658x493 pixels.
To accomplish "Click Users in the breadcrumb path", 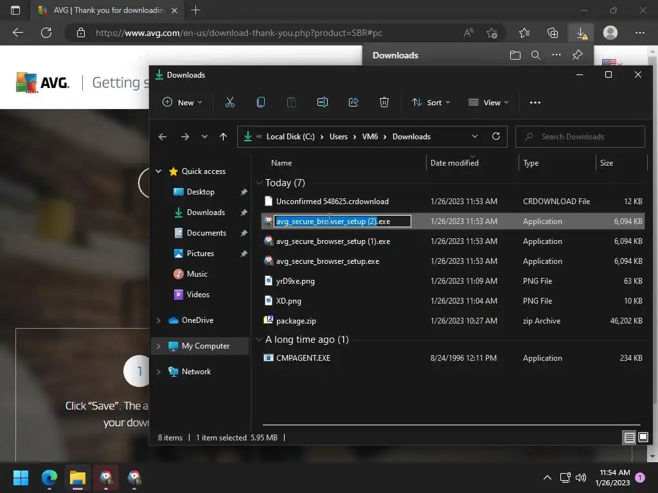I will (338, 137).
